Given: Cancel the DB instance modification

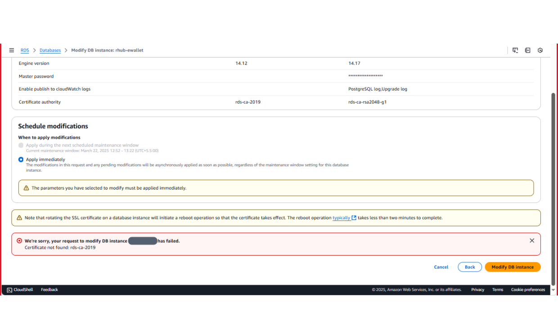Looking at the screenshot, I should click(441, 267).
